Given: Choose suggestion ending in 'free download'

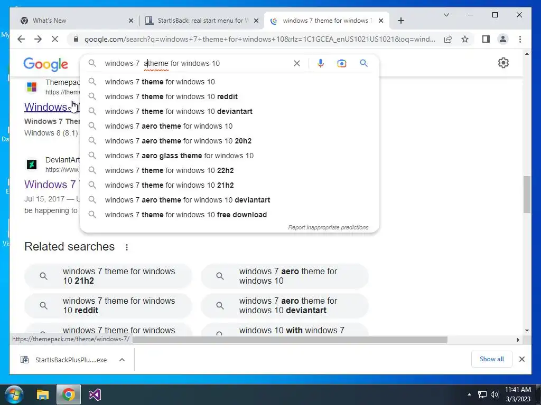Looking at the screenshot, I should (229, 215).
